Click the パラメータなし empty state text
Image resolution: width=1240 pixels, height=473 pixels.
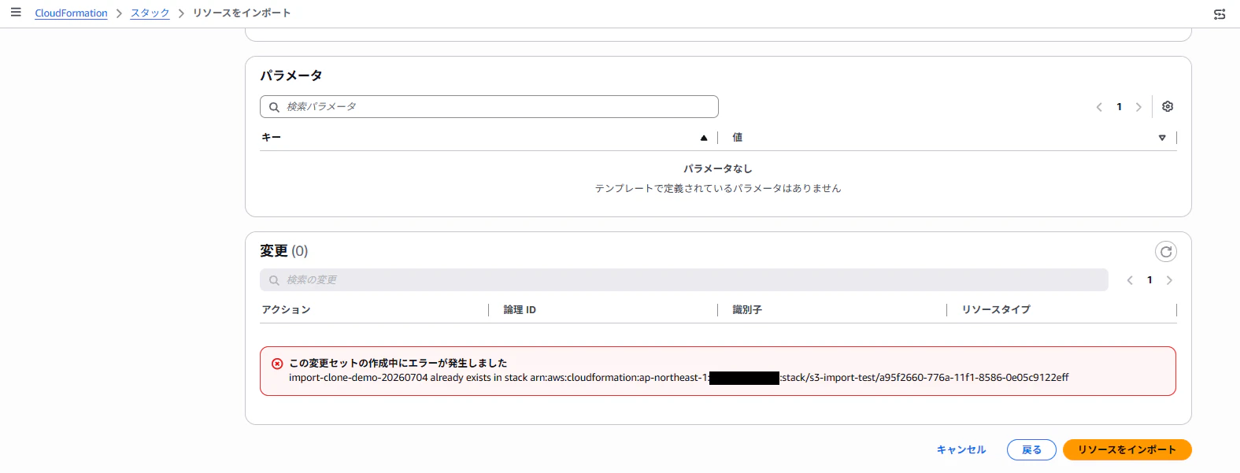pyautogui.click(x=718, y=168)
